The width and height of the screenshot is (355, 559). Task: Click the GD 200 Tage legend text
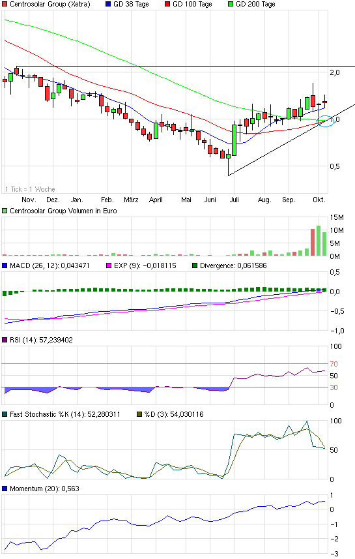255,5
